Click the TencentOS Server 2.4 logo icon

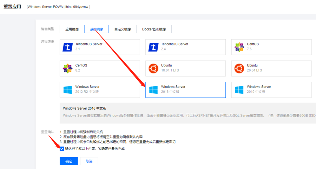(x=153, y=47)
